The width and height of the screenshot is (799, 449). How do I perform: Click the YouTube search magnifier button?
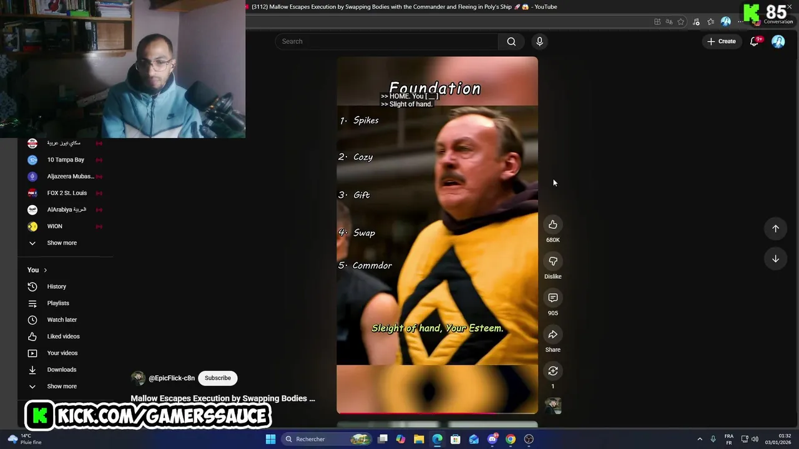coord(511,41)
